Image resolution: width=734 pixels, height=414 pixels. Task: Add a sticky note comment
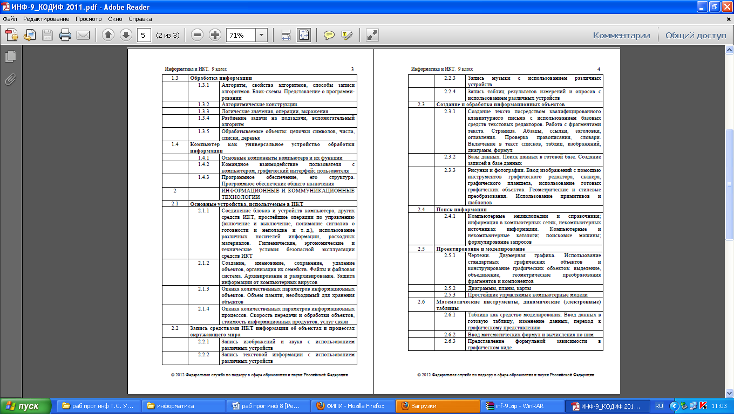click(x=329, y=35)
